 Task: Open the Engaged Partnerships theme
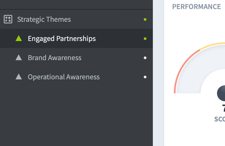point(62,39)
